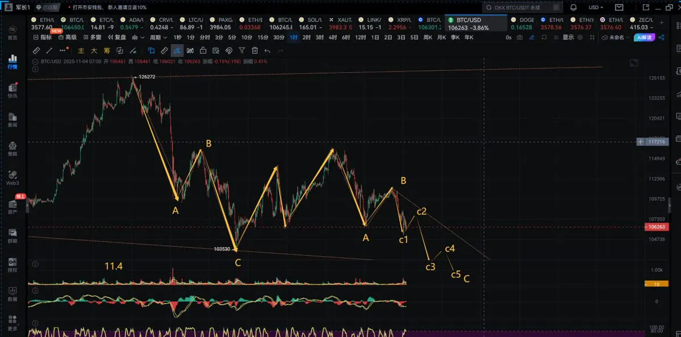This screenshot has height=337, width=681.
Task: Select the 1分 timeframe
Action: coord(190,37)
